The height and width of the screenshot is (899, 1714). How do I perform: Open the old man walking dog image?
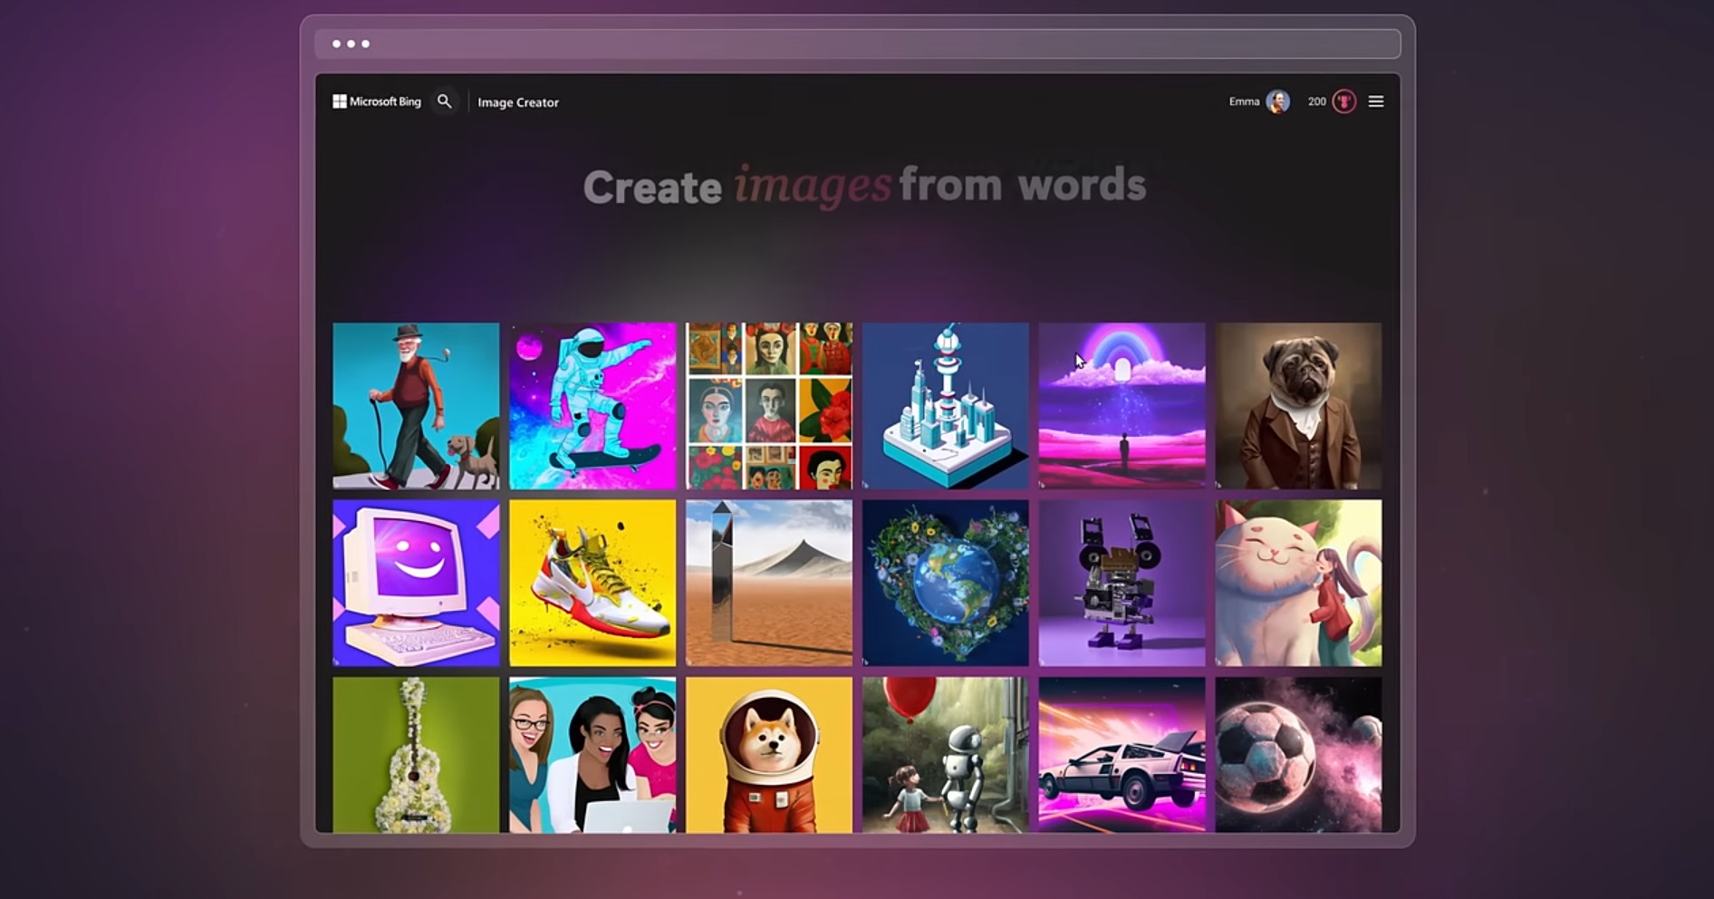pyautogui.click(x=416, y=406)
